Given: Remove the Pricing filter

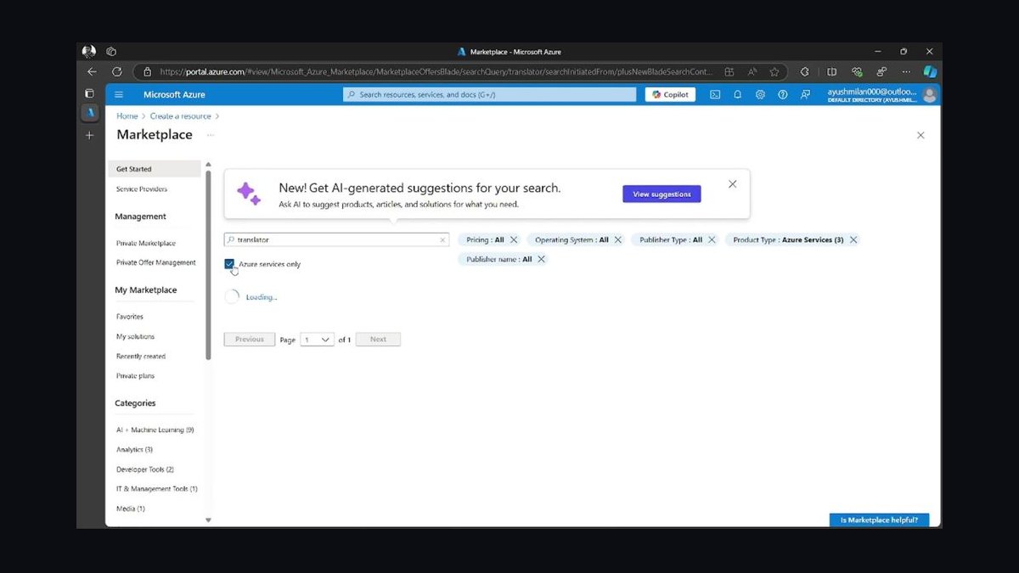Looking at the screenshot, I should tap(514, 240).
